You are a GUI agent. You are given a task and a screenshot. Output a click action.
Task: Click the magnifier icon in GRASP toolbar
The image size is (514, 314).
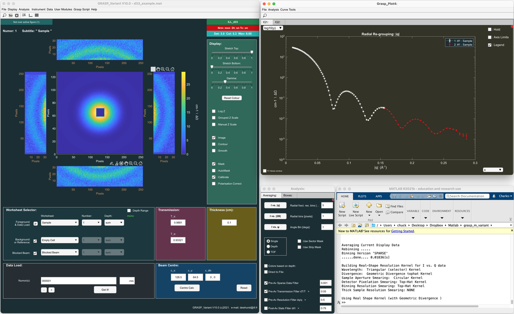coord(4,15)
